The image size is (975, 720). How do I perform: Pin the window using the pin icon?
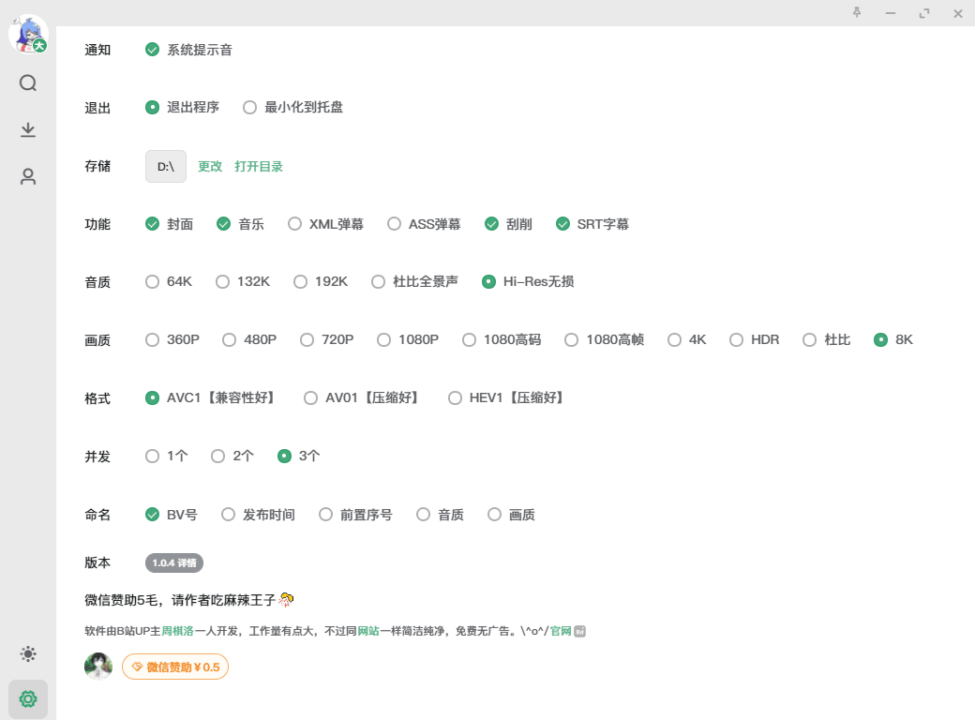(x=857, y=13)
